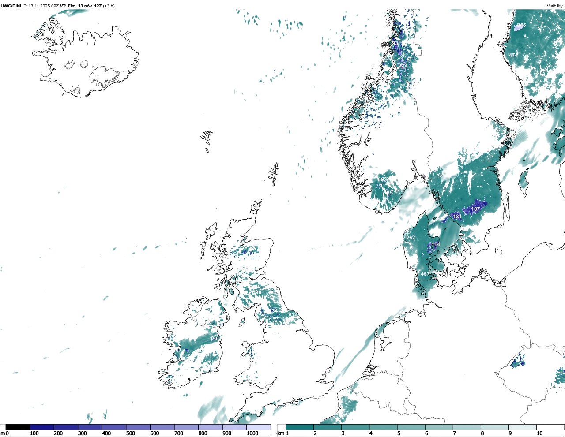Click the black 0–100 m legend swatch
Viewport: 565px width, 437px height.
click(18, 427)
